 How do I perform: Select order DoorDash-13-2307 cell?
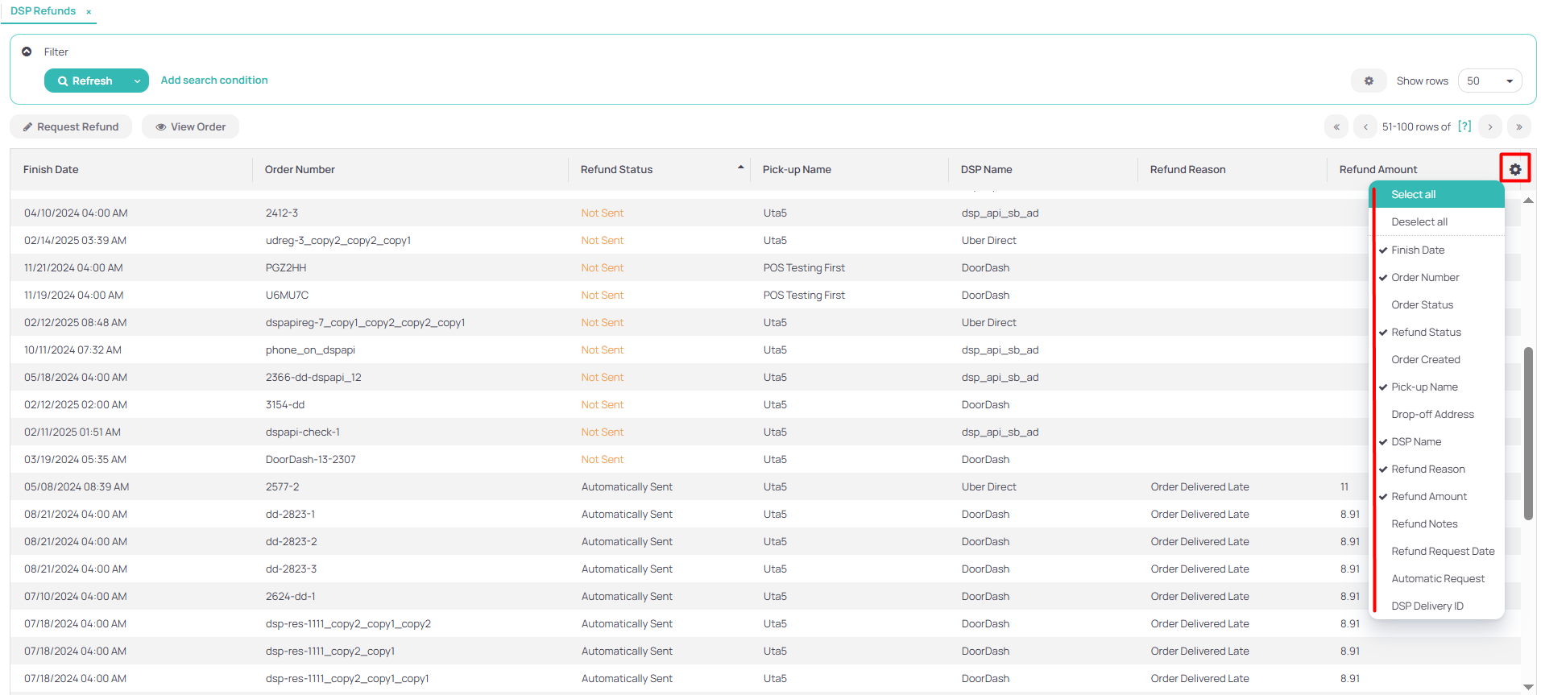click(x=311, y=459)
